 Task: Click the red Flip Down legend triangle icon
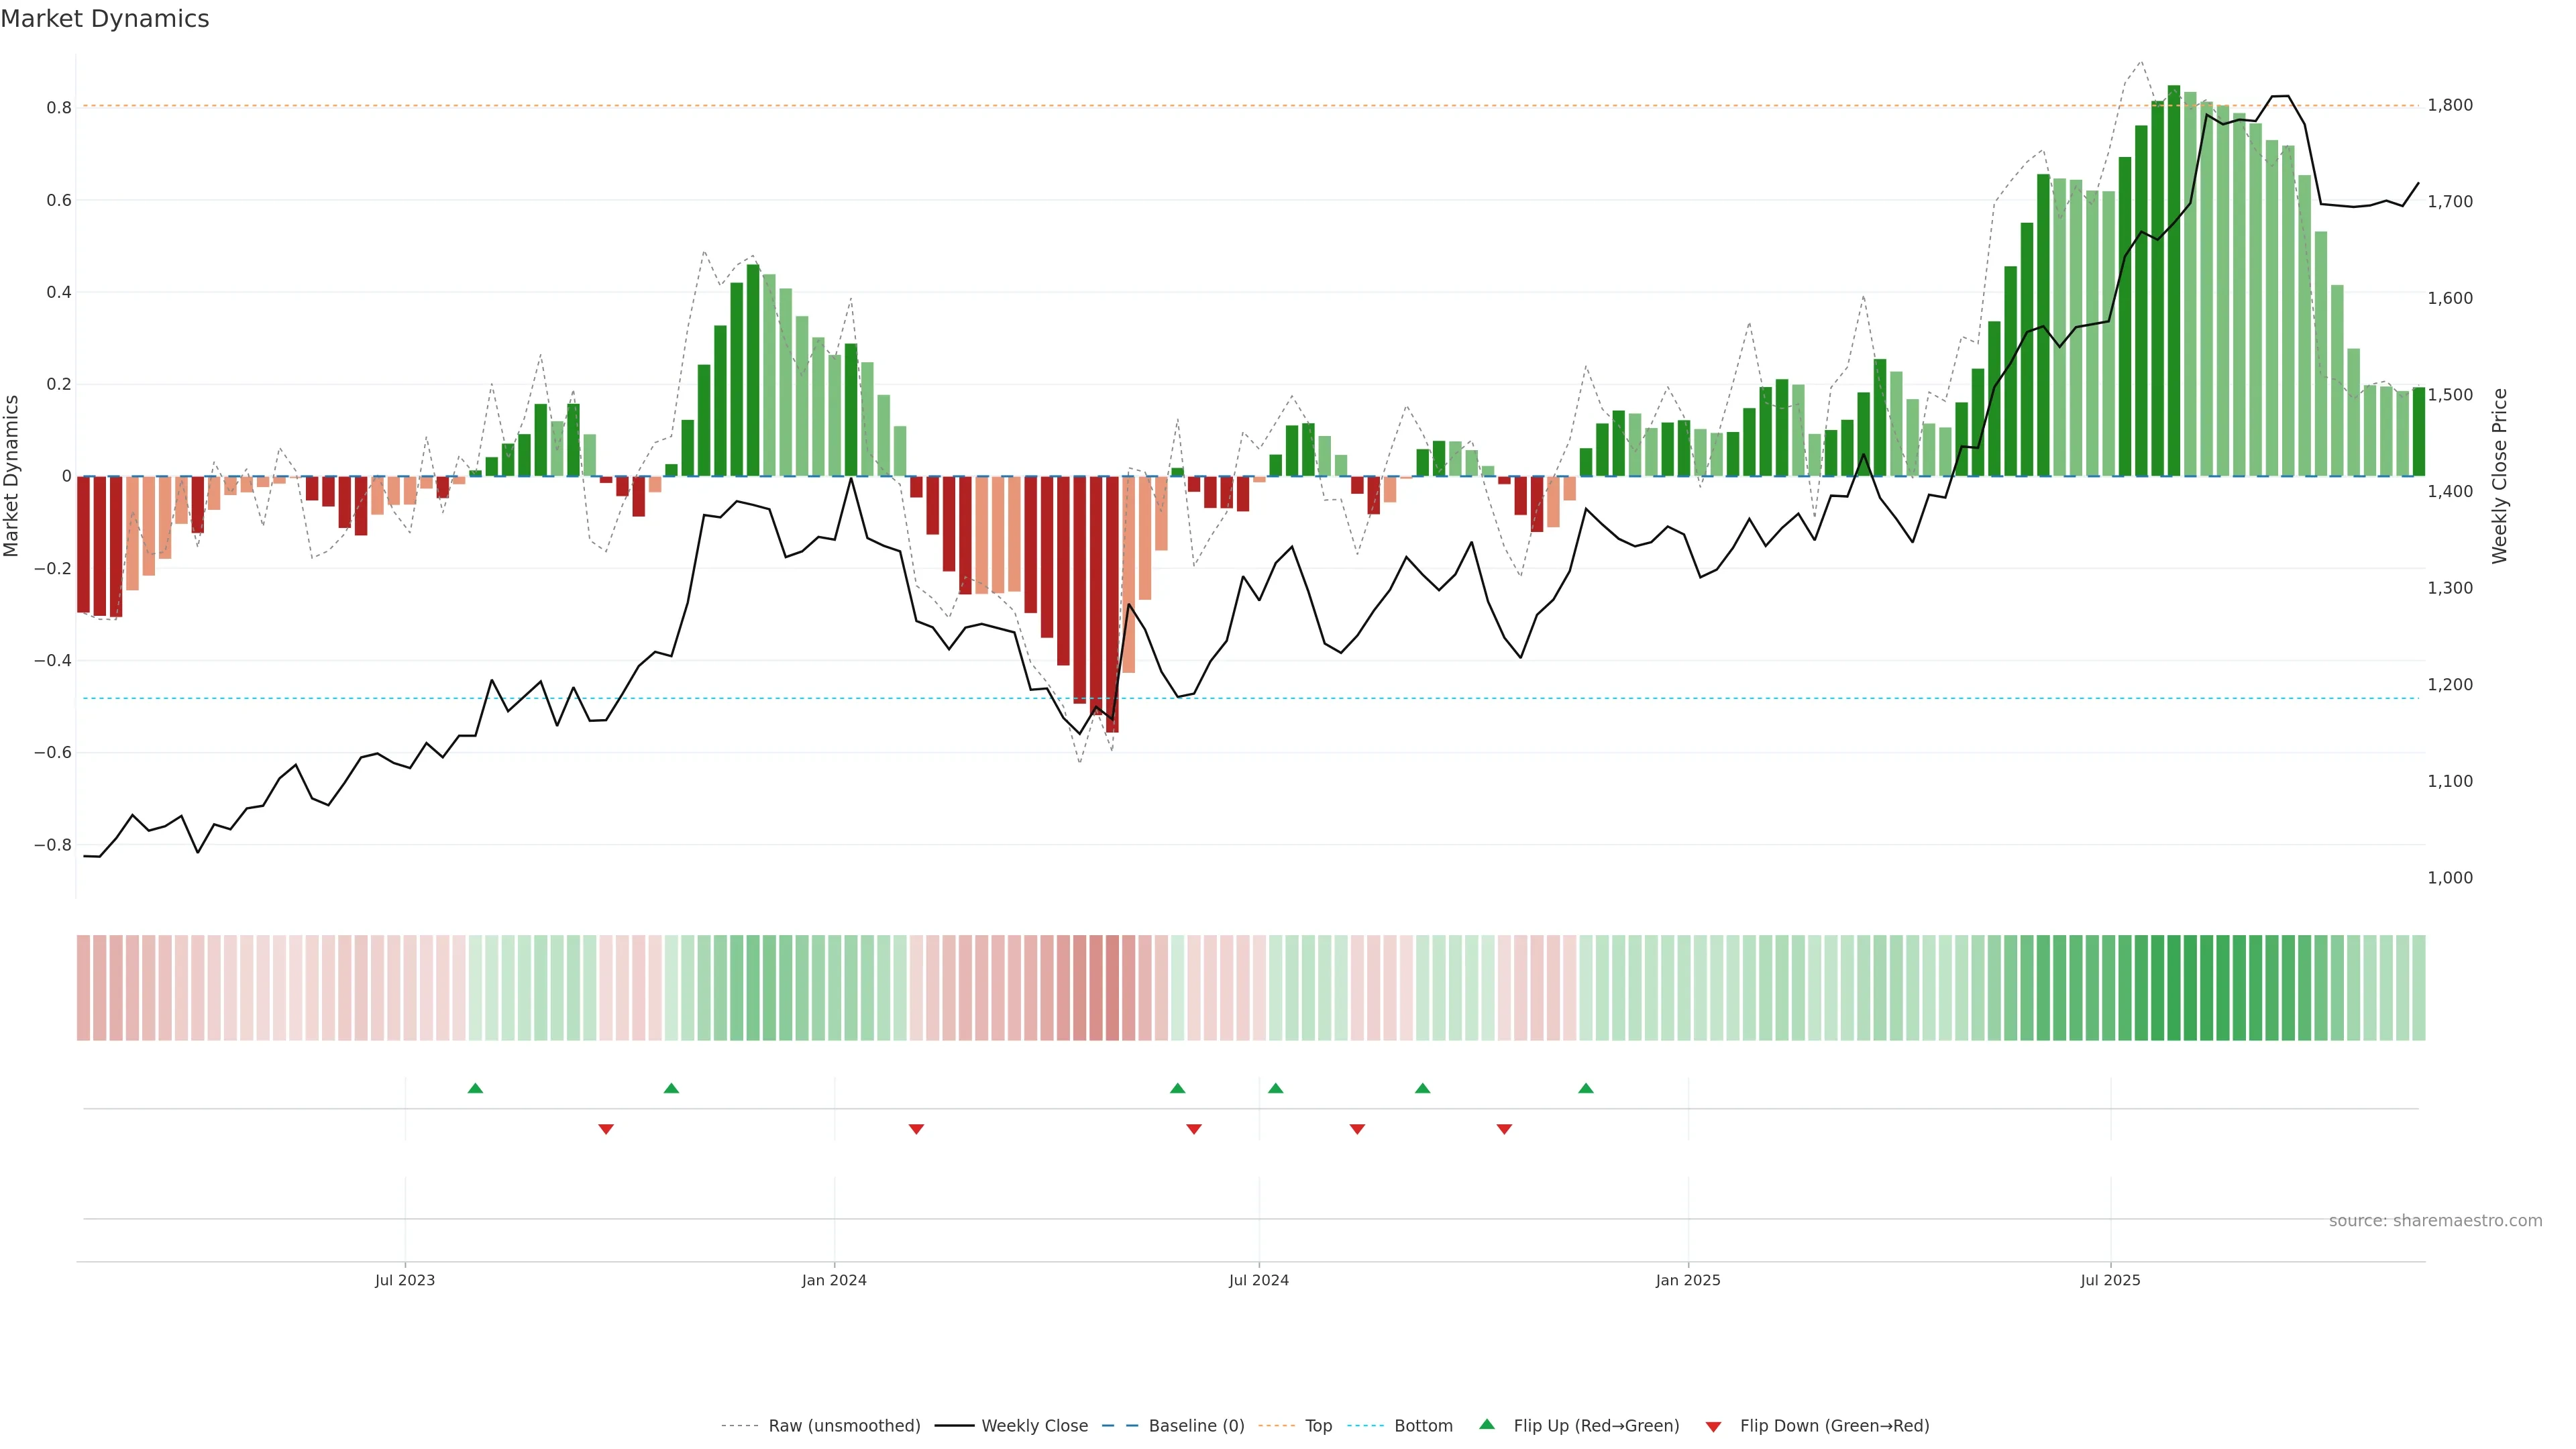(1714, 1426)
